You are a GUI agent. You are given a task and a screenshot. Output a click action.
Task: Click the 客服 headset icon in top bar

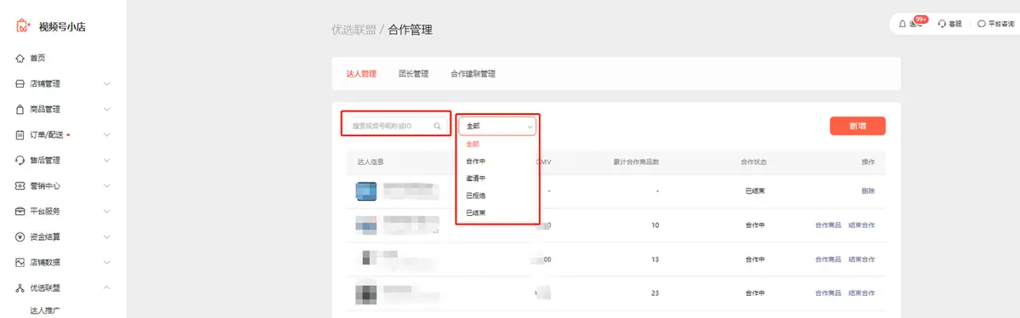[942, 24]
